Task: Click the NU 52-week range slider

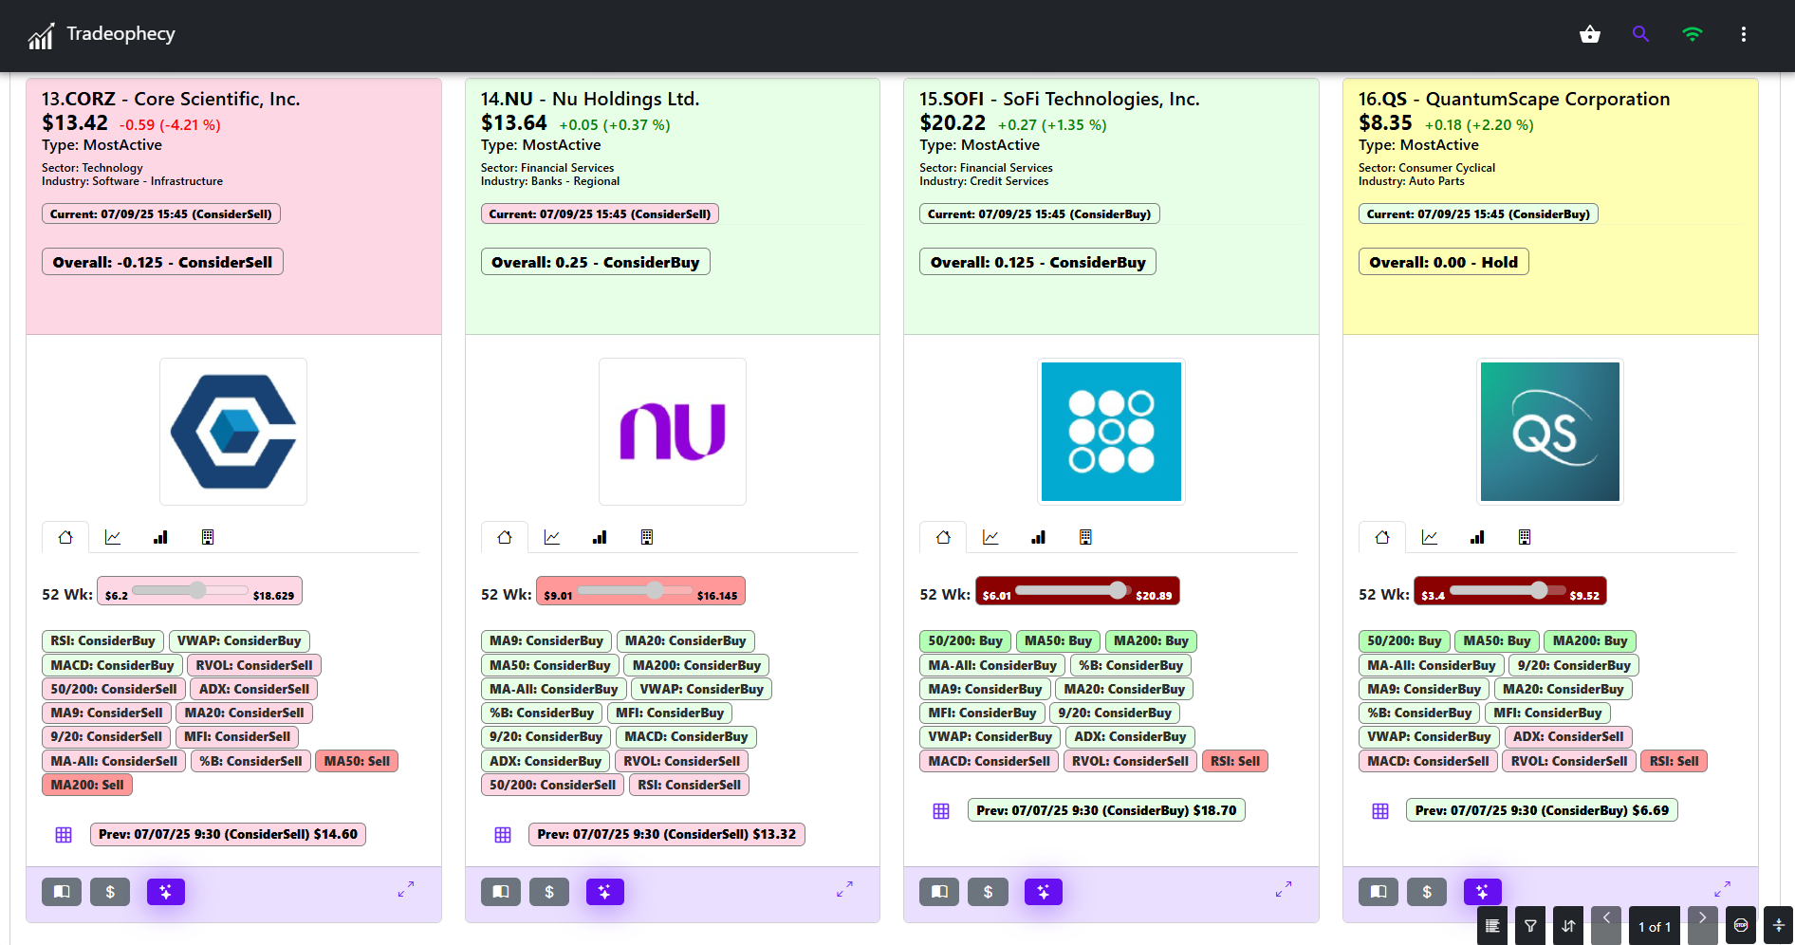Action: coord(634,590)
